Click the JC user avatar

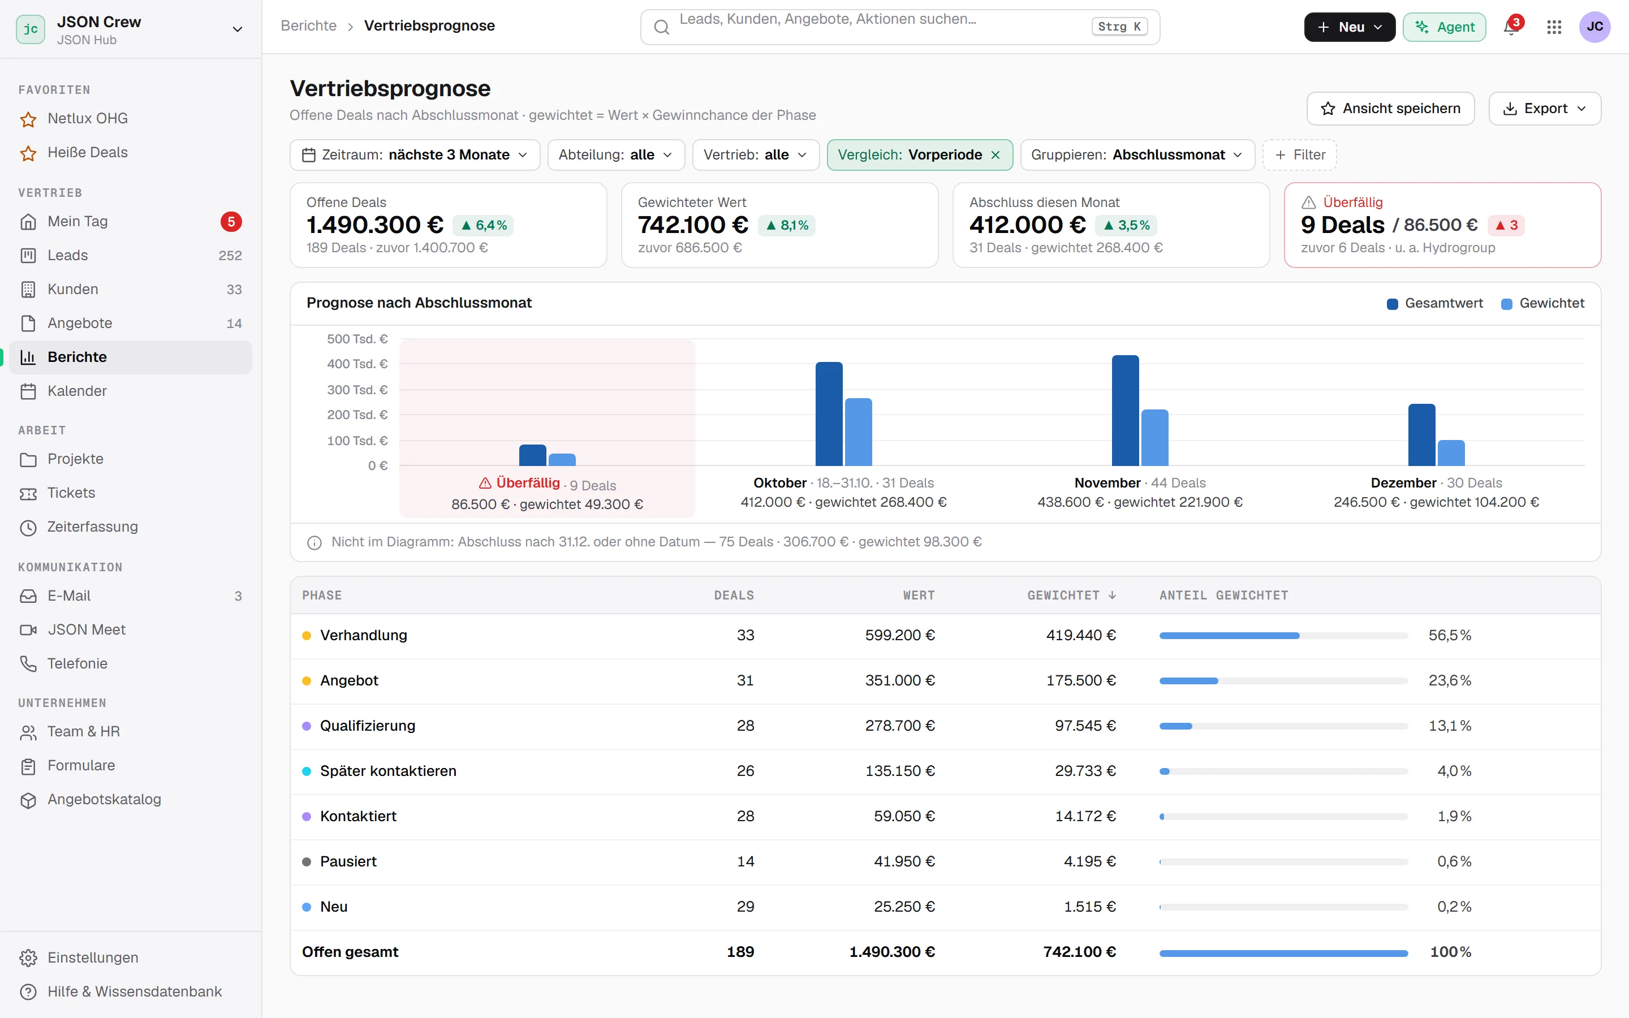(1594, 27)
